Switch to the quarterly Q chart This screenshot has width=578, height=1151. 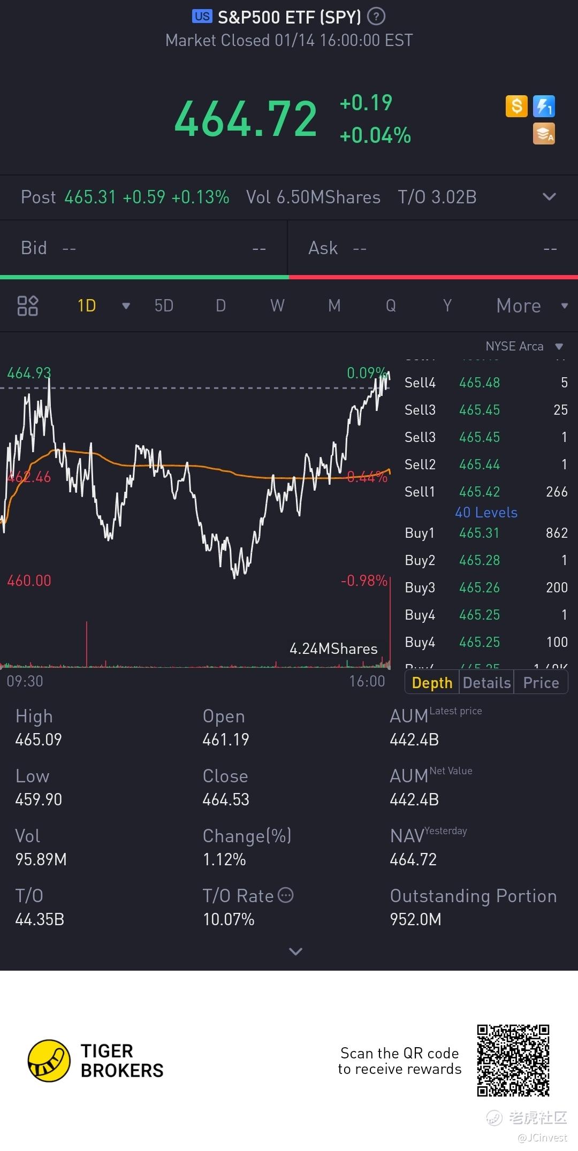pyautogui.click(x=391, y=306)
